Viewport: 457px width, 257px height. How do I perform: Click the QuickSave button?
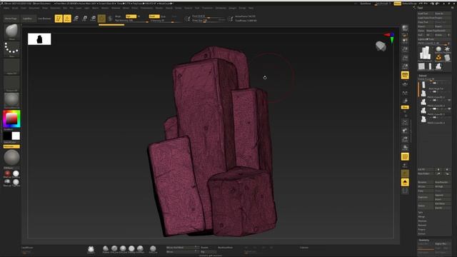tap(365, 4)
